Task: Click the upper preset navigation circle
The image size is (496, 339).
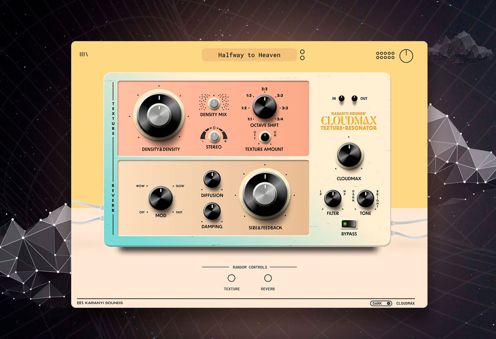Action: click(x=302, y=52)
